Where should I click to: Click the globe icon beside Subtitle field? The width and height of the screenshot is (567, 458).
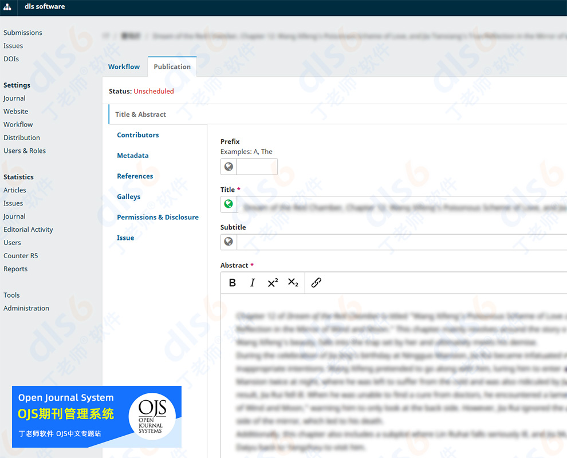click(x=229, y=242)
